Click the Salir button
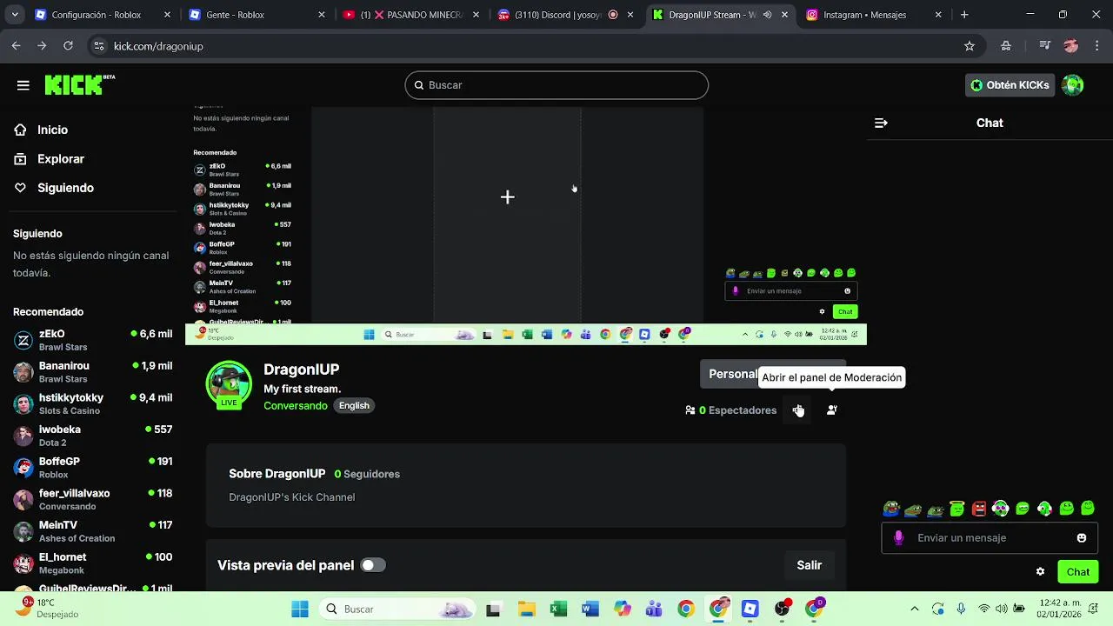Viewport: 1113px width, 626px height. [810, 565]
